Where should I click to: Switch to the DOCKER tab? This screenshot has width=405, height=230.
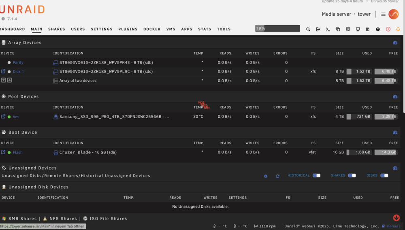pos(152,29)
